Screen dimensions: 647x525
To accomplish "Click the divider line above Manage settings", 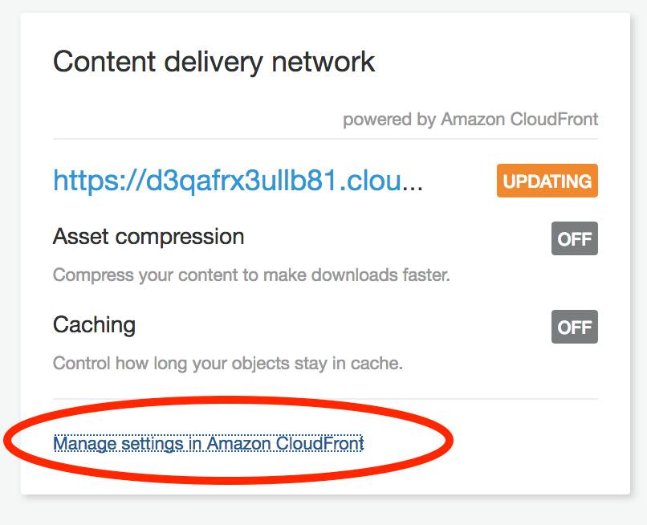I will pyautogui.click(x=325, y=399).
